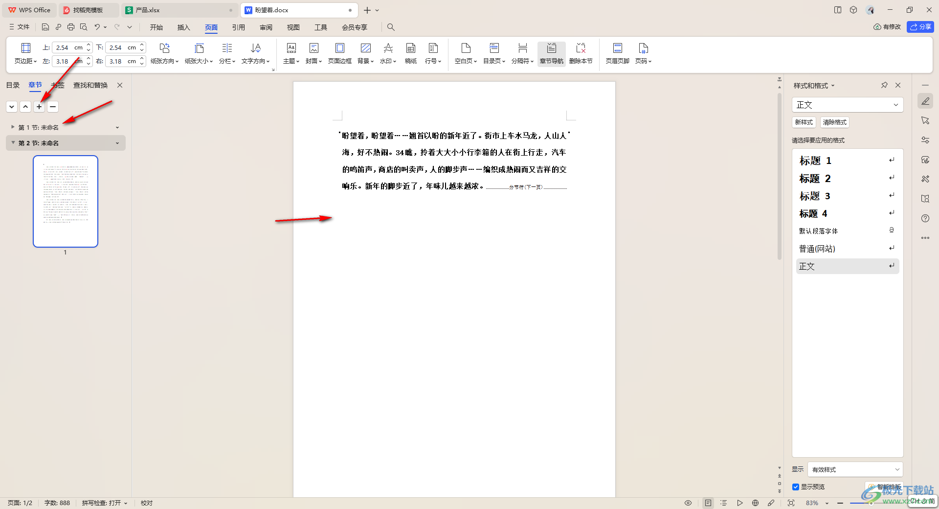Toggle the 章节导航 section navigation pane

551,53
